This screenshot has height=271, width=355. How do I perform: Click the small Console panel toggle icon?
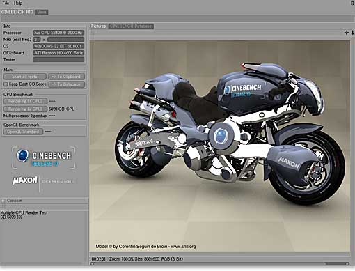click(3, 201)
